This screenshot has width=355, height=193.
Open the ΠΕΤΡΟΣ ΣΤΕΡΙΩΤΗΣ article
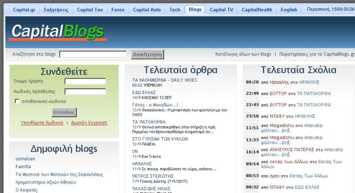coord(153,176)
